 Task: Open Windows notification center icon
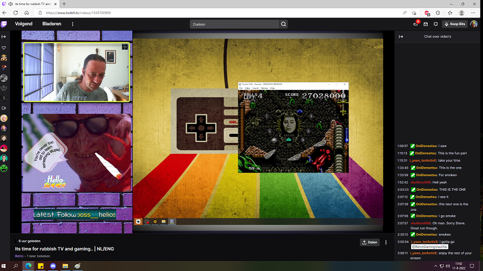[472, 266]
